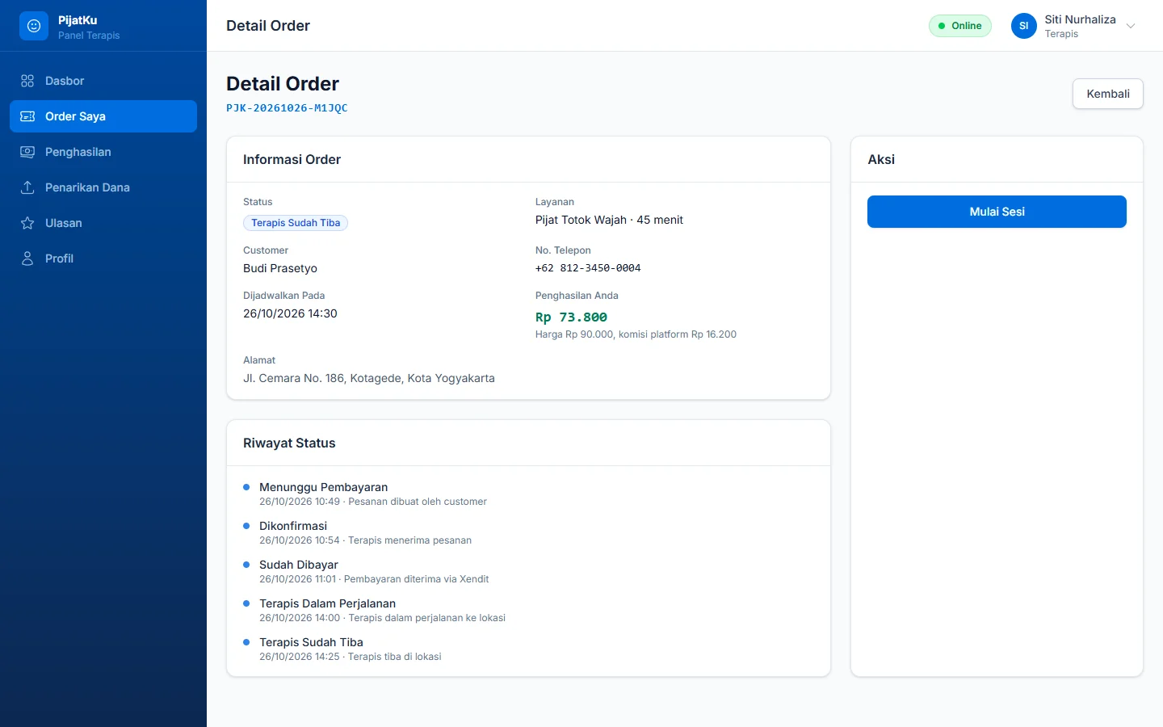Click the Dasbor grid icon
This screenshot has height=727, width=1163.
tap(27, 81)
